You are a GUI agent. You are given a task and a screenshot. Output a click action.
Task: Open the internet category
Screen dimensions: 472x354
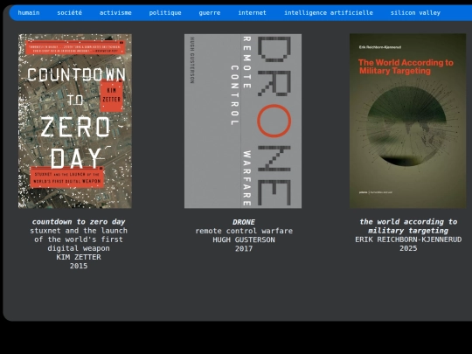click(252, 12)
